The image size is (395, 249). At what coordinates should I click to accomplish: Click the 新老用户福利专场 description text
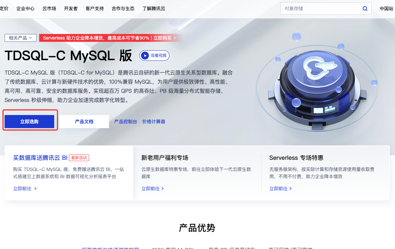point(196,173)
